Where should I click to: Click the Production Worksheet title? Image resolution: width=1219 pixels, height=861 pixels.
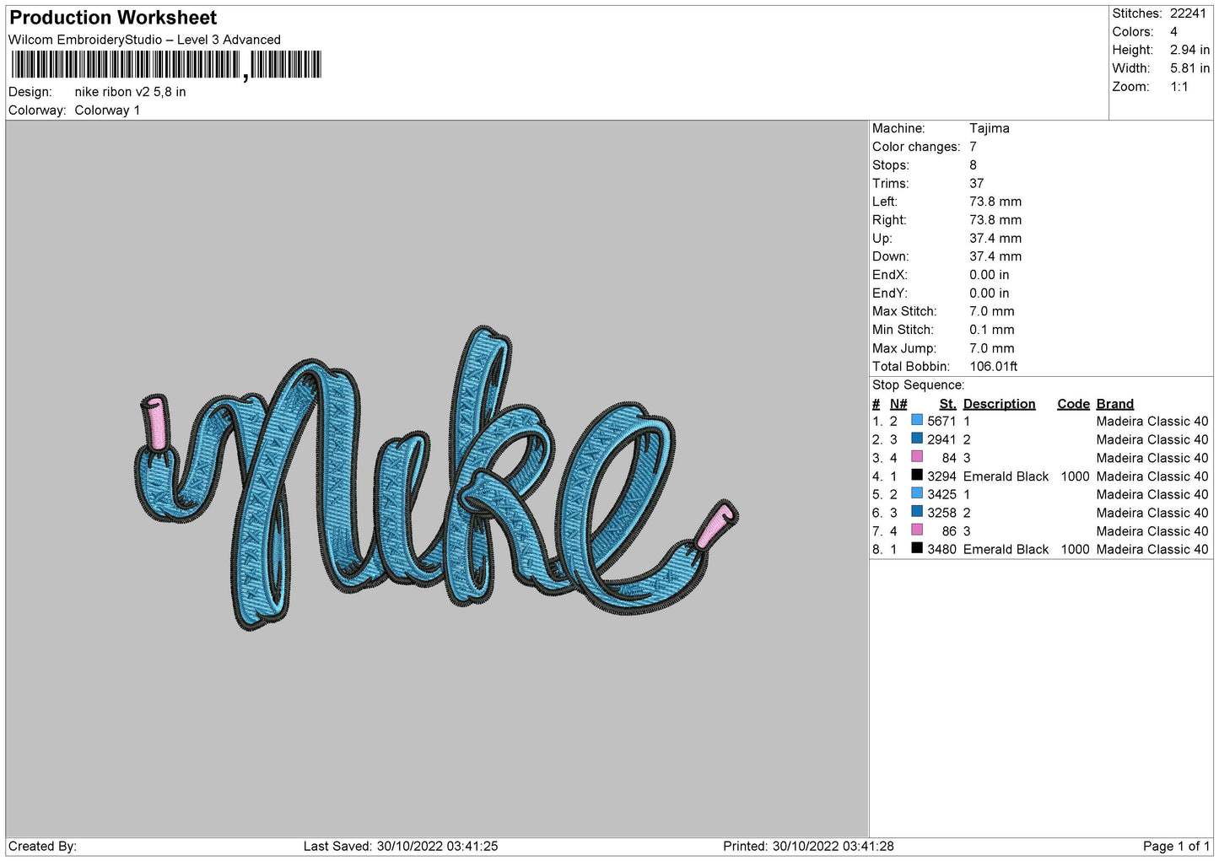(x=113, y=18)
